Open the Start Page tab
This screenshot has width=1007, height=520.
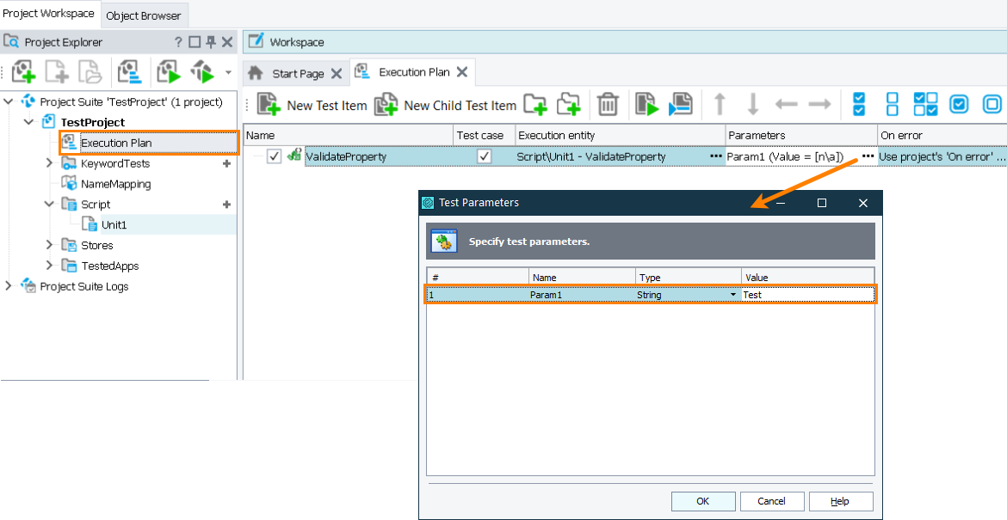point(299,72)
